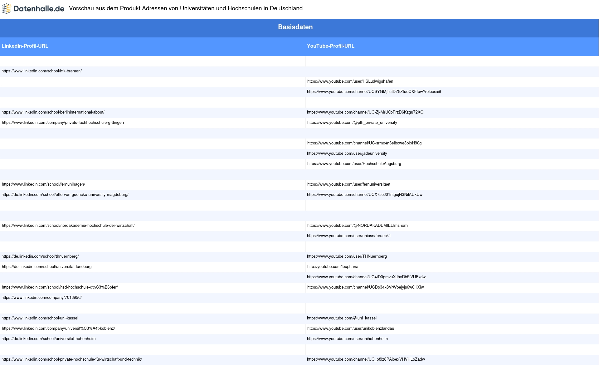This screenshot has width=599, height=365.
Task: Open the berlininternational LinkedIn about link
Action: 53,112
